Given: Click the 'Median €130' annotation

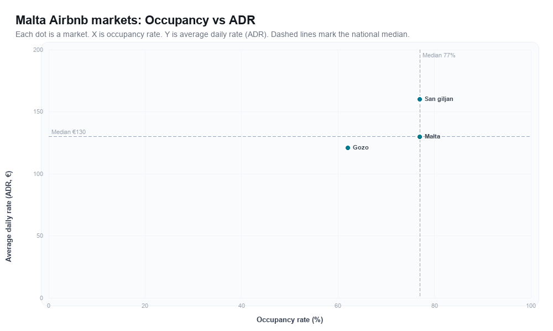Looking at the screenshot, I should [69, 132].
